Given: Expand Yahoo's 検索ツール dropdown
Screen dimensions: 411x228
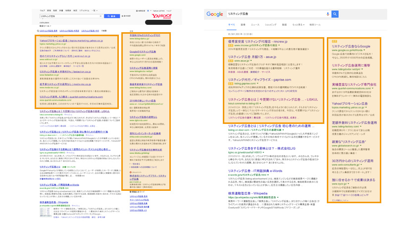Looking at the screenshot, I should tap(46, 26).
